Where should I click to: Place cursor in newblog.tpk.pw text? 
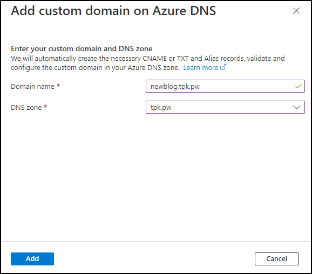pos(175,87)
